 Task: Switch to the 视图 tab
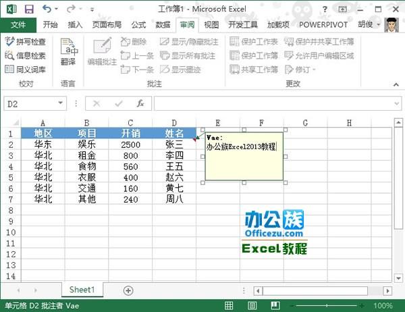tap(211, 25)
